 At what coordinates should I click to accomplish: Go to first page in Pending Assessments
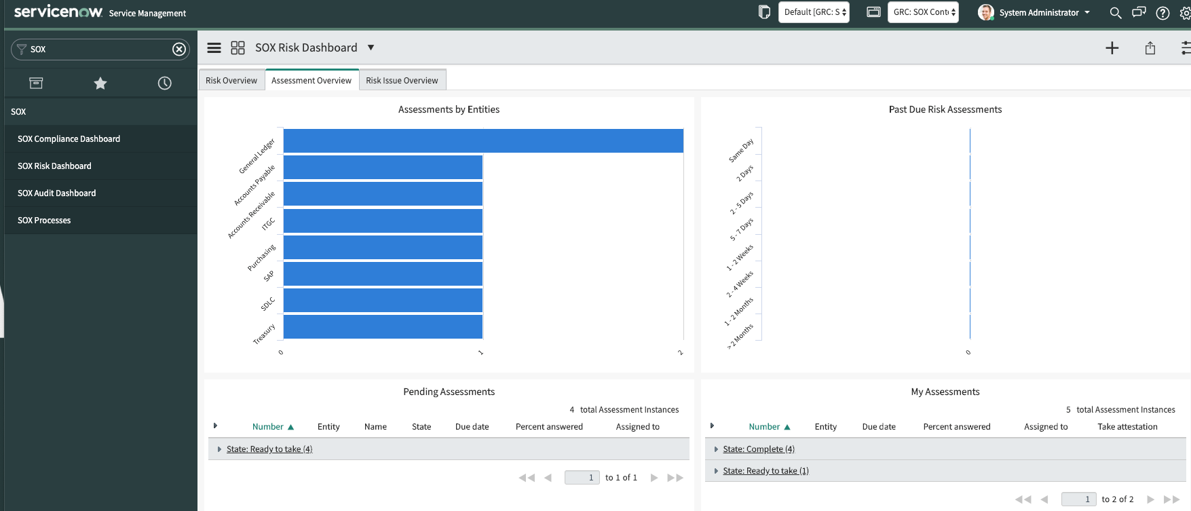pos(527,478)
